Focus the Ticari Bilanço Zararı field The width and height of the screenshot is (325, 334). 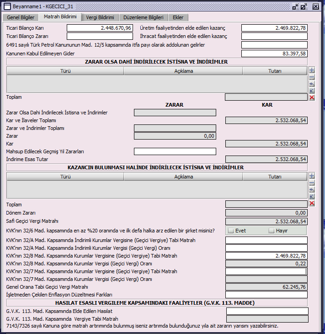[100, 36]
